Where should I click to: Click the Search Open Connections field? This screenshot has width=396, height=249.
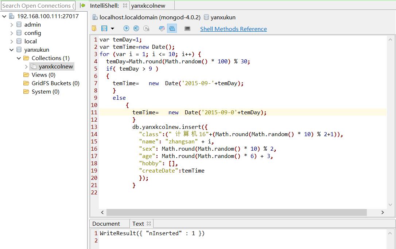pyautogui.click(x=38, y=5)
